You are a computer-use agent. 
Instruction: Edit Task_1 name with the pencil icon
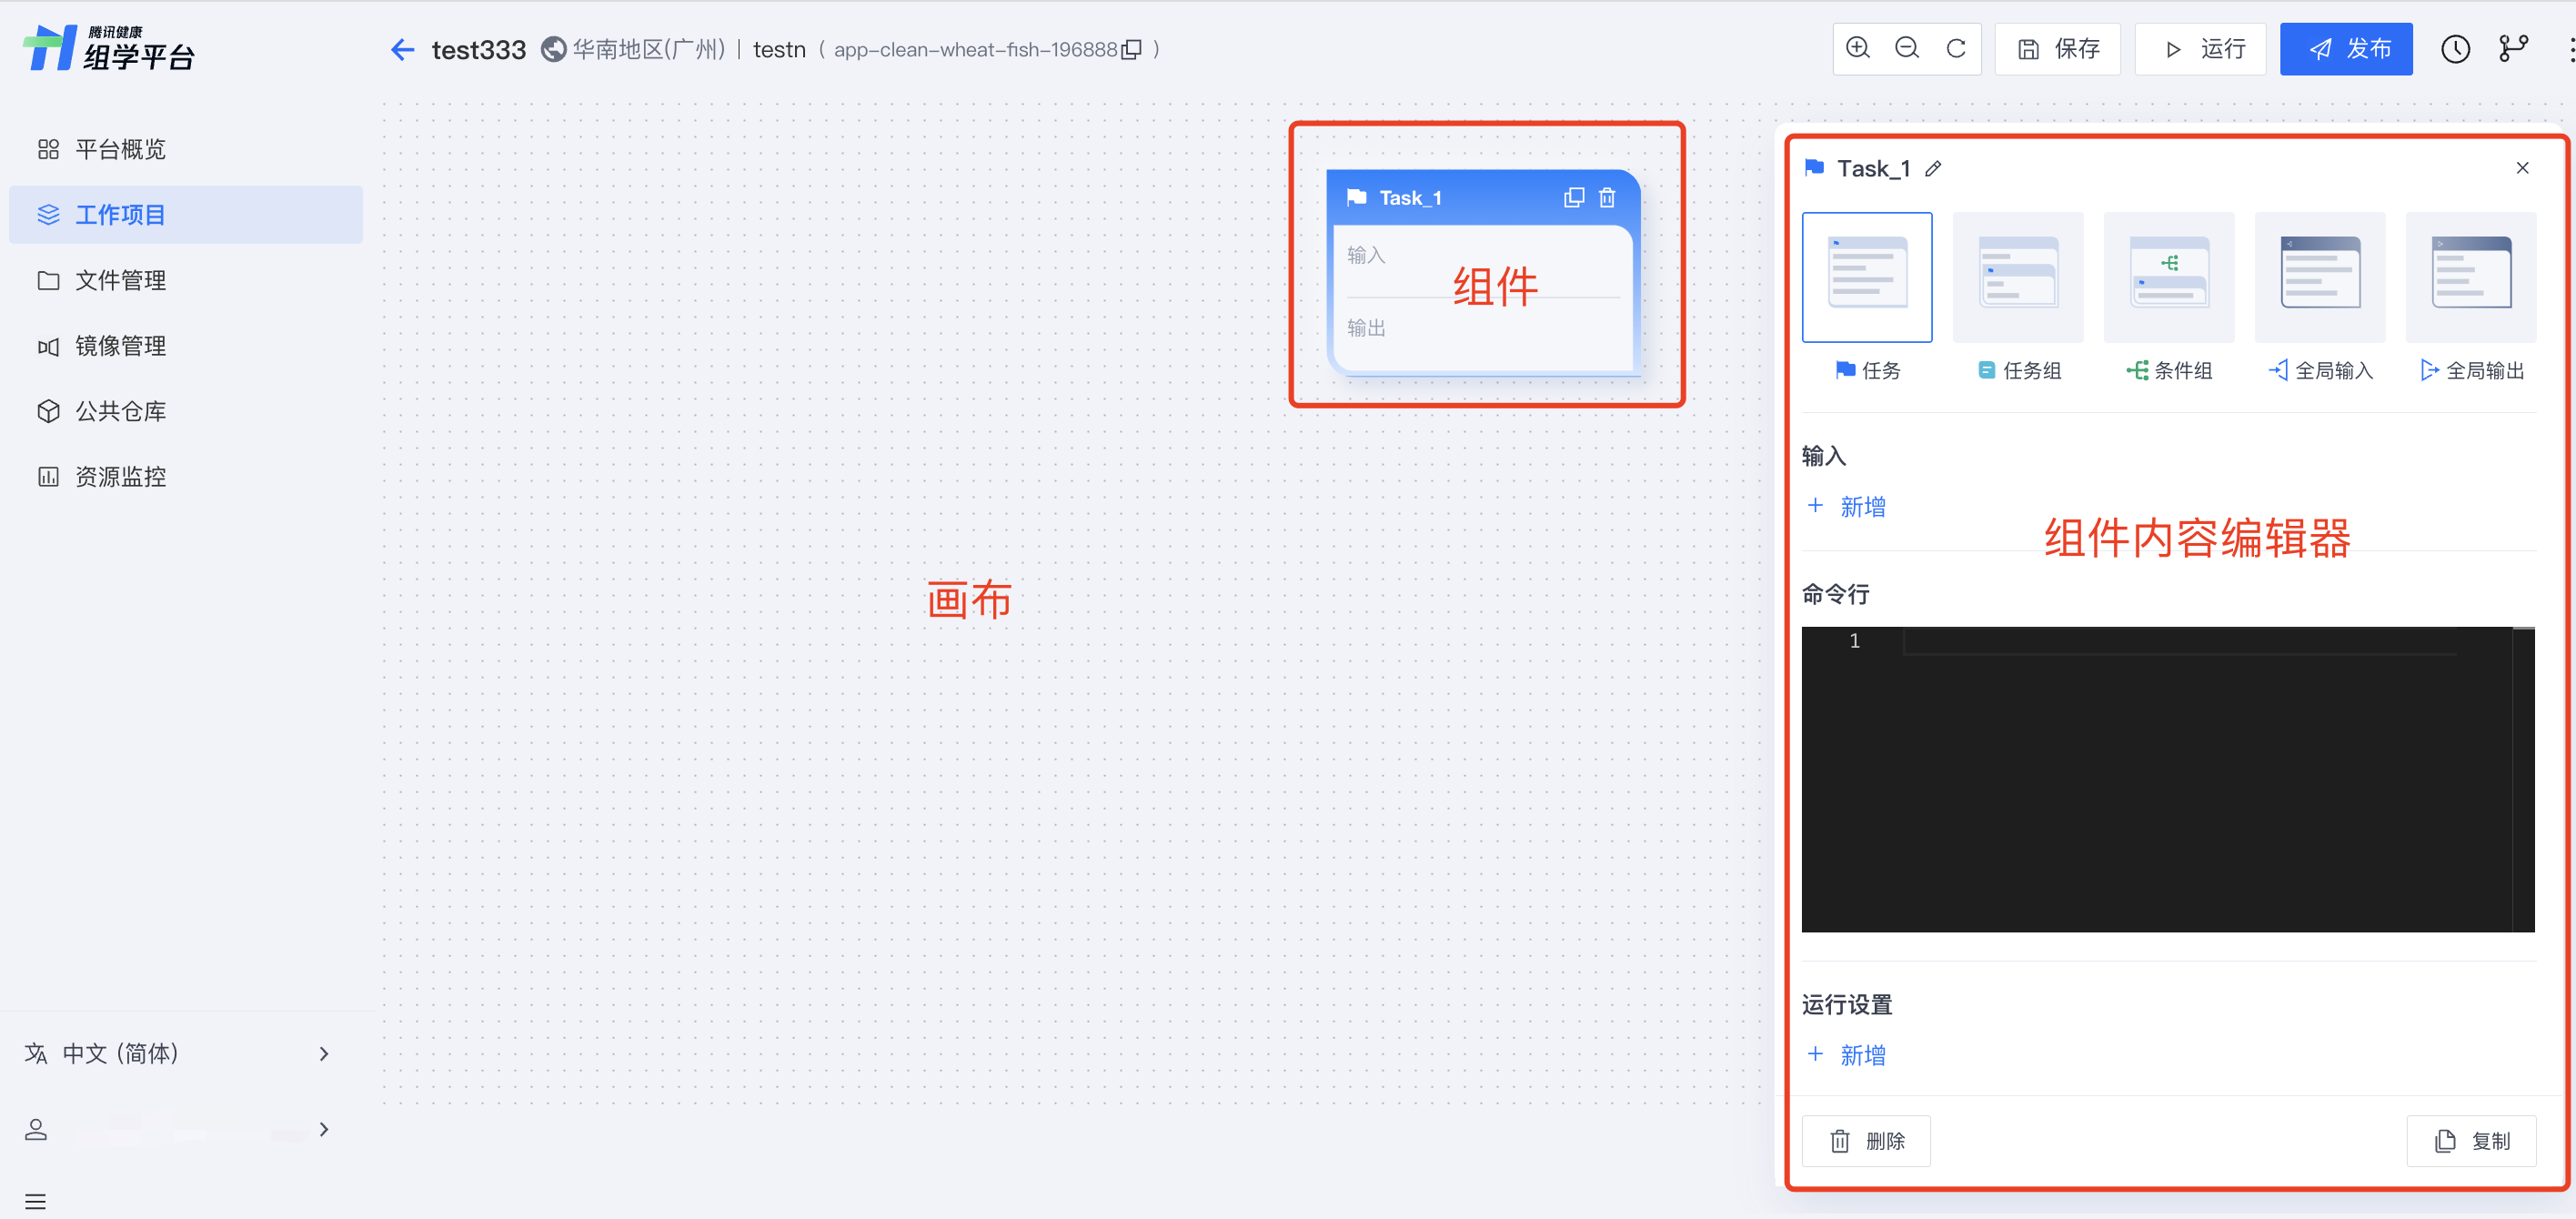tap(1933, 169)
